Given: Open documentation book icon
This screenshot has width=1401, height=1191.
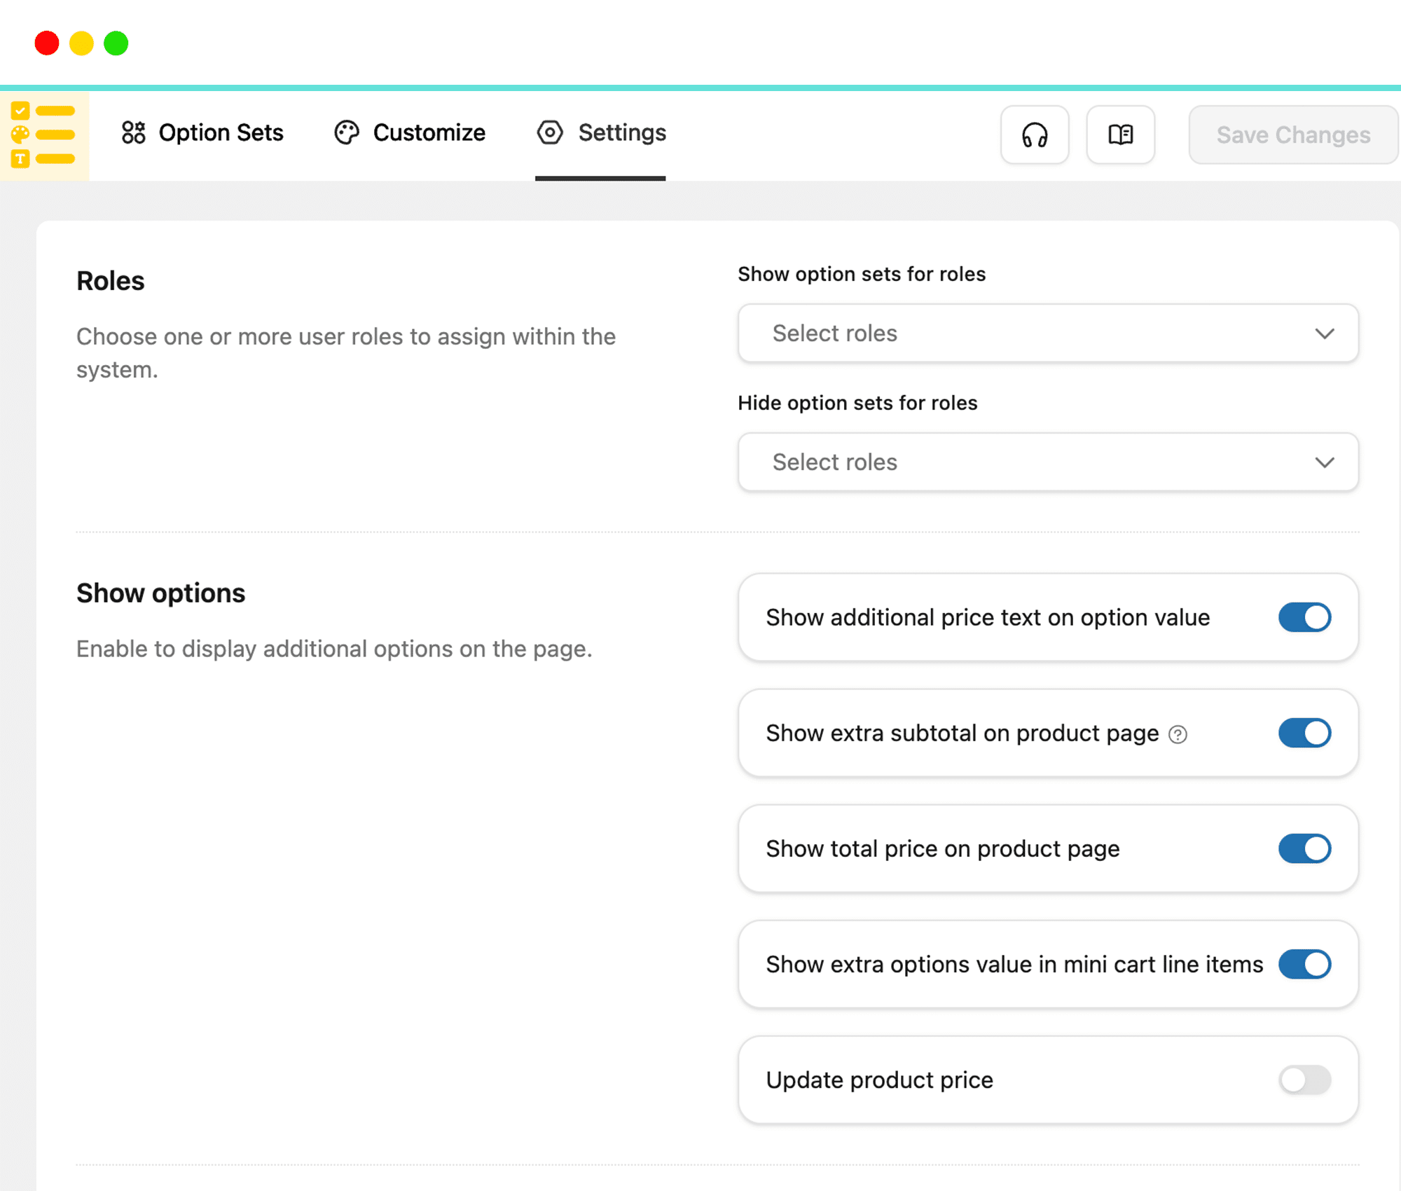Looking at the screenshot, I should (1120, 135).
